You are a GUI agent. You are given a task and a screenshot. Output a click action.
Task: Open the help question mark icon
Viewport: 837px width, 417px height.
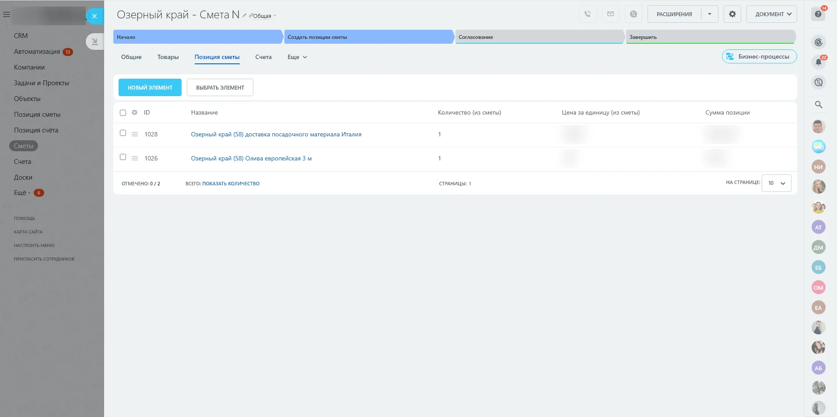coord(818,14)
